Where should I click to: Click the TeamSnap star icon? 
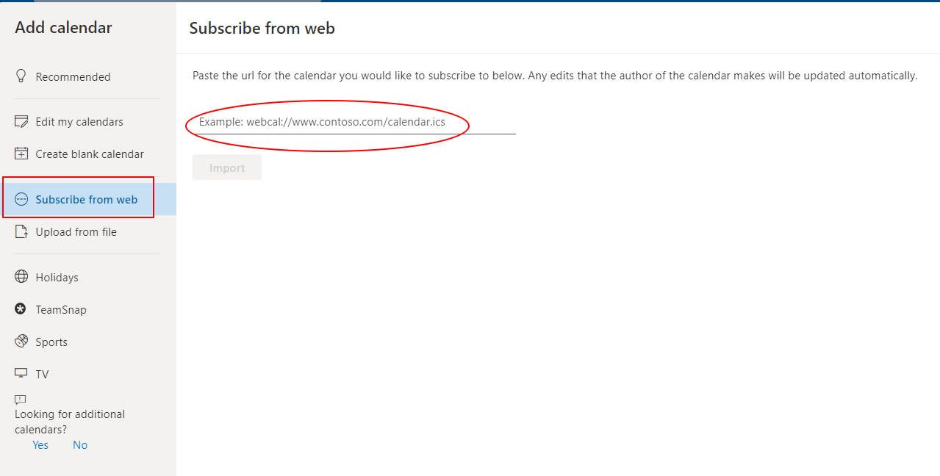(x=21, y=309)
